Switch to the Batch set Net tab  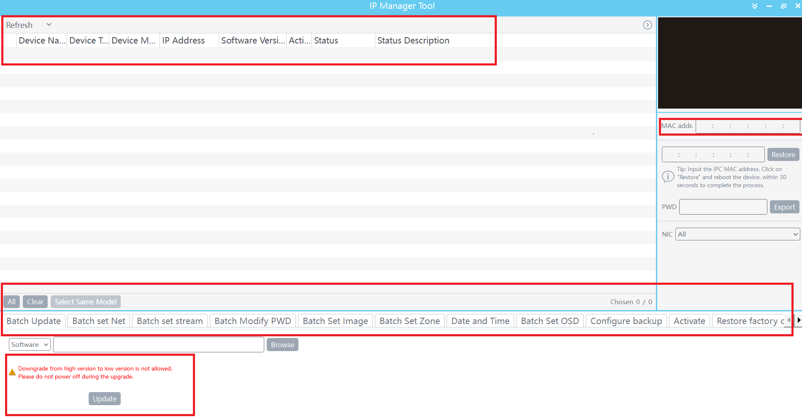[x=98, y=321]
